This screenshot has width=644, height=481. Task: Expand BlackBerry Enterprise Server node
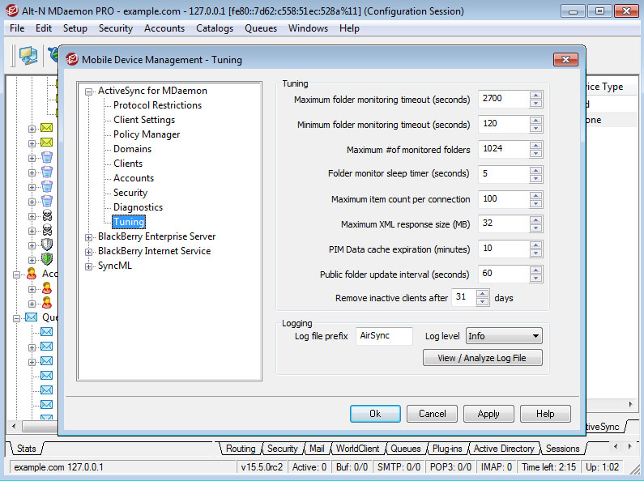click(88, 237)
